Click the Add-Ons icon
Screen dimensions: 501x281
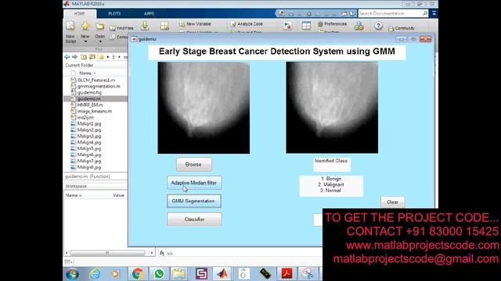359,26
